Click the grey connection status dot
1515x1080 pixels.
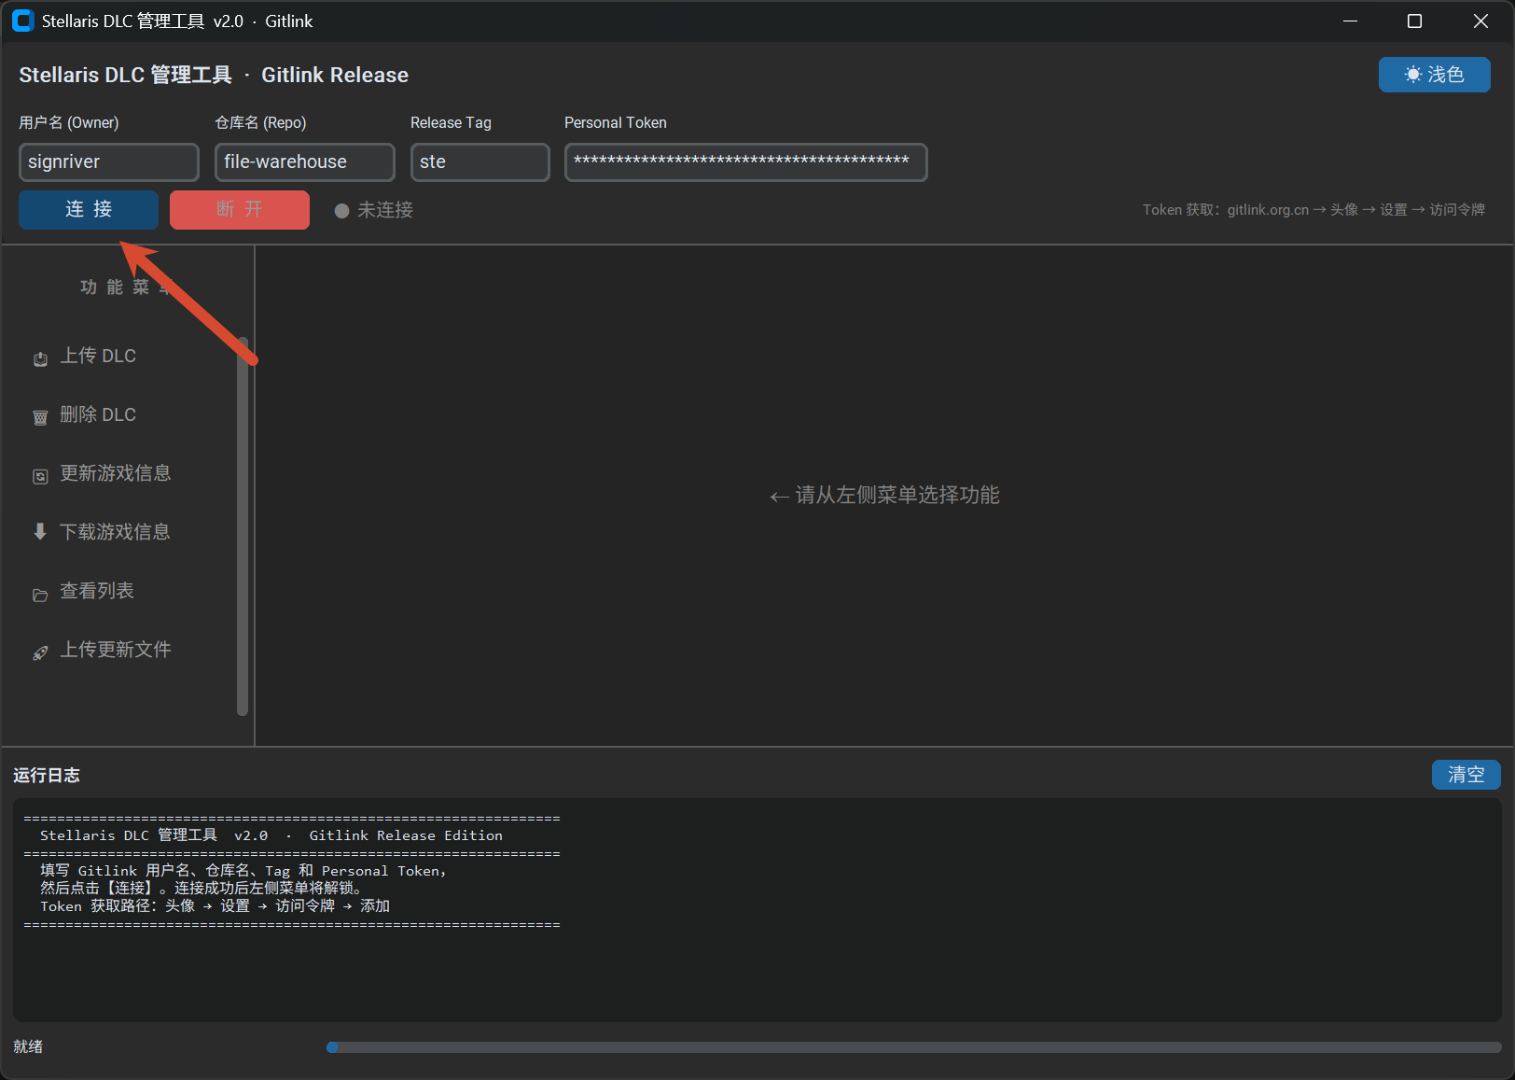point(342,211)
